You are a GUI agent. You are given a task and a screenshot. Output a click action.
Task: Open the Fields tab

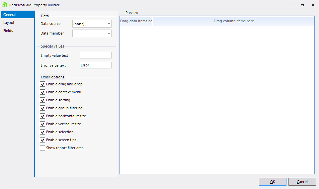pyautogui.click(x=18, y=31)
